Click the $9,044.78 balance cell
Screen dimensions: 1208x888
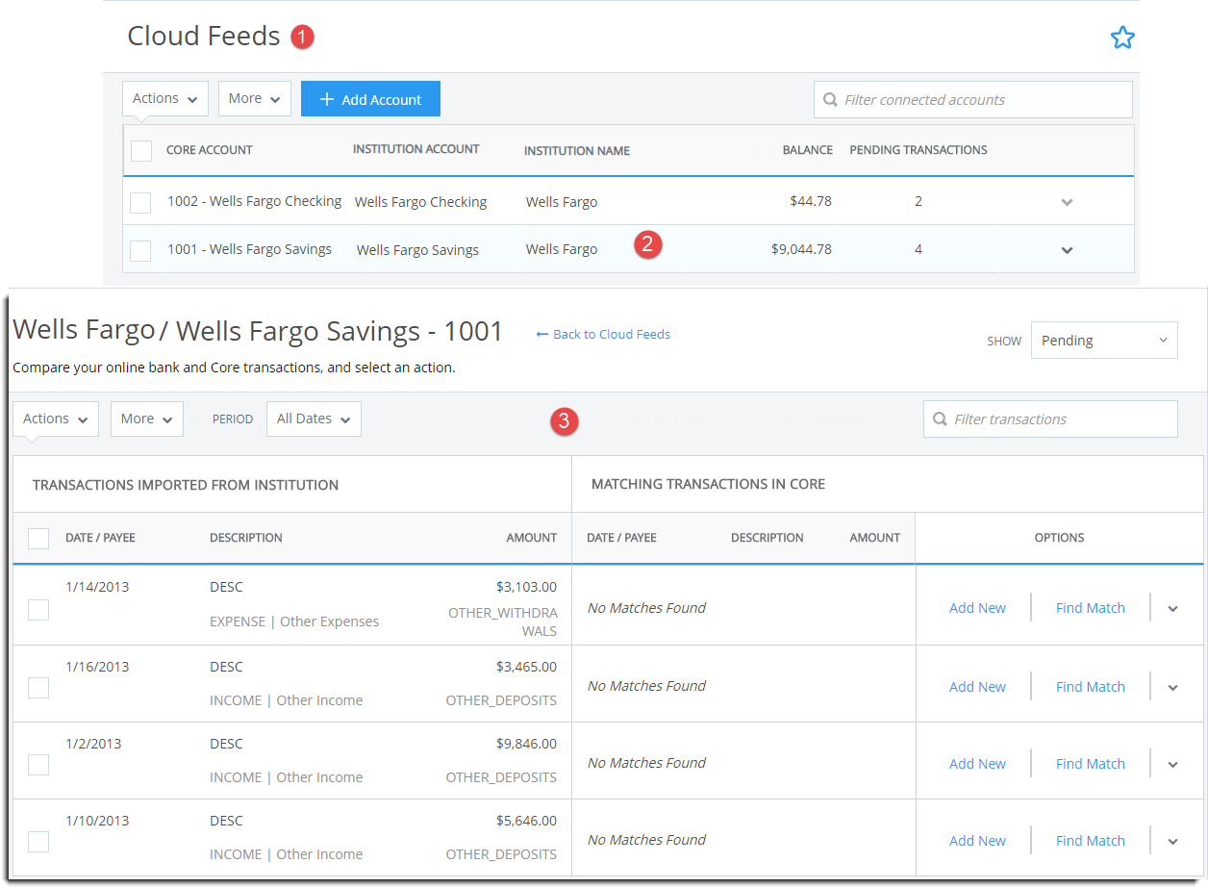pos(801,249)
